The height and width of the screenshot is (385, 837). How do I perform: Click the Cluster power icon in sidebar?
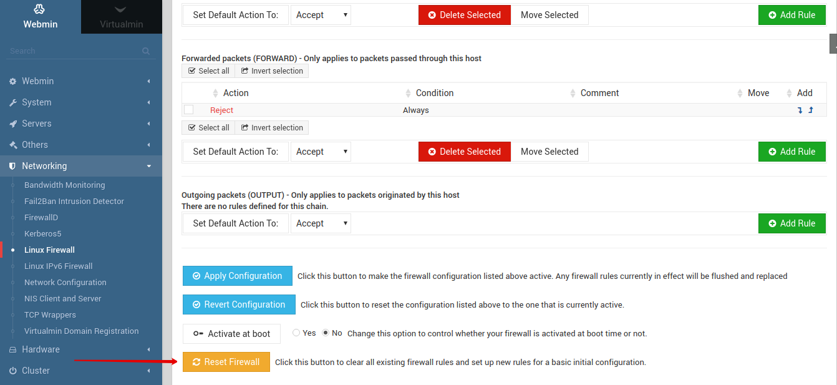pos(12,371)
